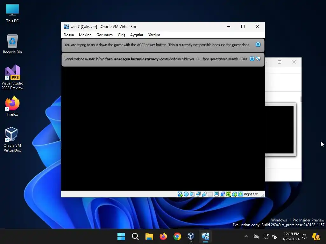Screen dimensions: 326x244
Task: Click the hard disk activity status icon
Action: pos(180,194)
